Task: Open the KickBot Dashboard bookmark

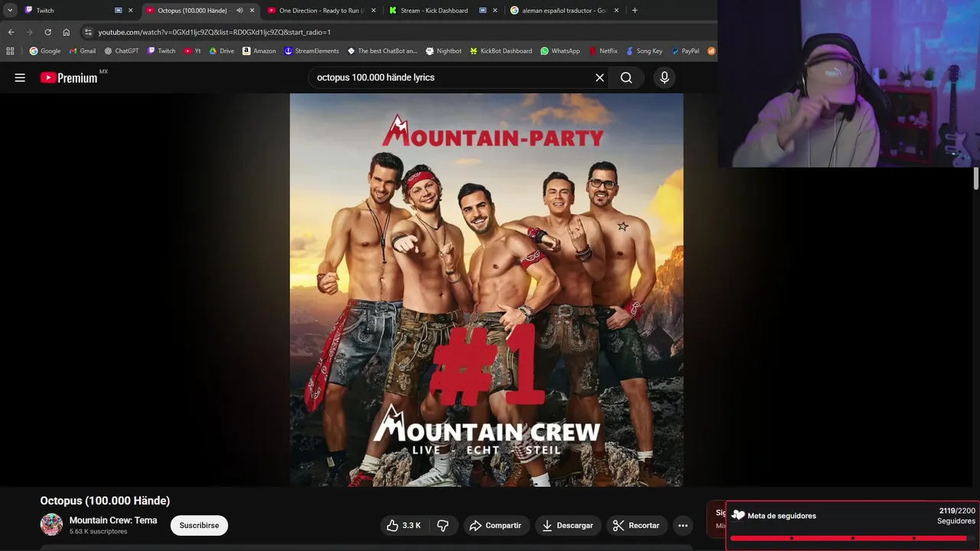Action: pyautogui.click(x=501, y=51)
